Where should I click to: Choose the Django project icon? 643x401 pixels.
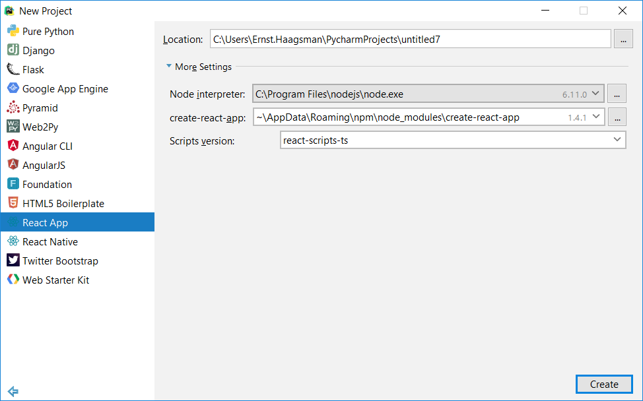[x=13, y=50]
